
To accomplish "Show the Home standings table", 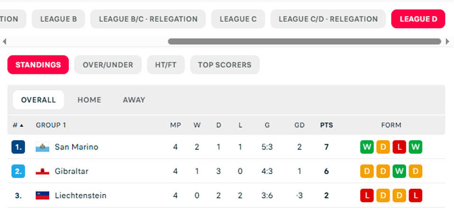I will click(x=89, y=100).
